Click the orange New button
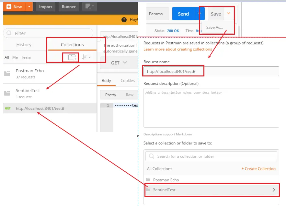This screenshot has width=286, height=206. (x=14, y=7)
